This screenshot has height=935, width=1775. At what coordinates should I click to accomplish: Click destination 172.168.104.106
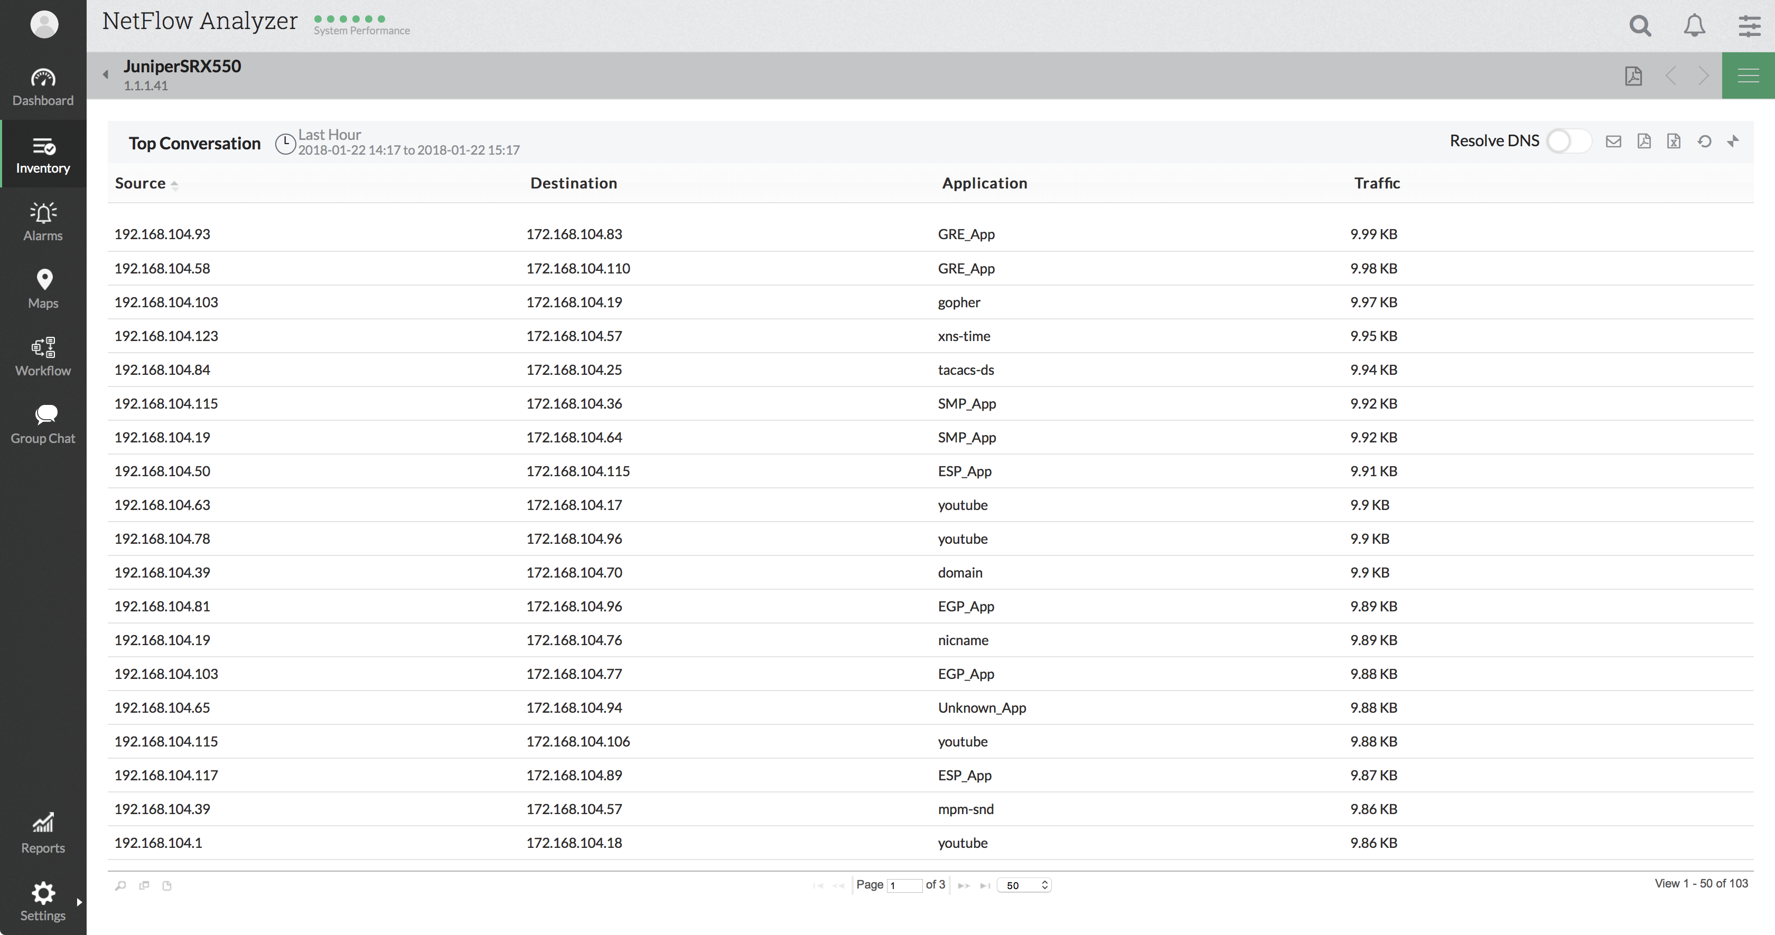(x=578, y=742)
